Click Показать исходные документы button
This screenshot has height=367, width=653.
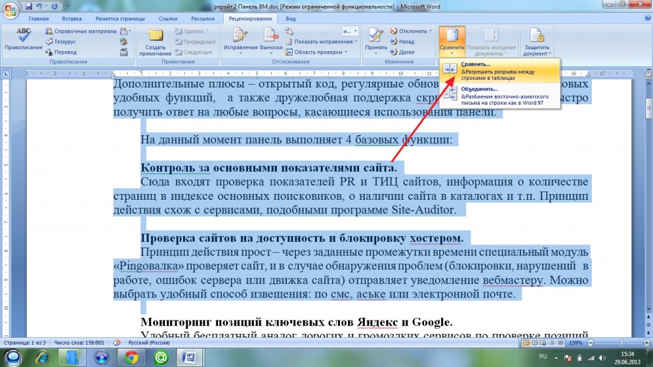point(491,41)
